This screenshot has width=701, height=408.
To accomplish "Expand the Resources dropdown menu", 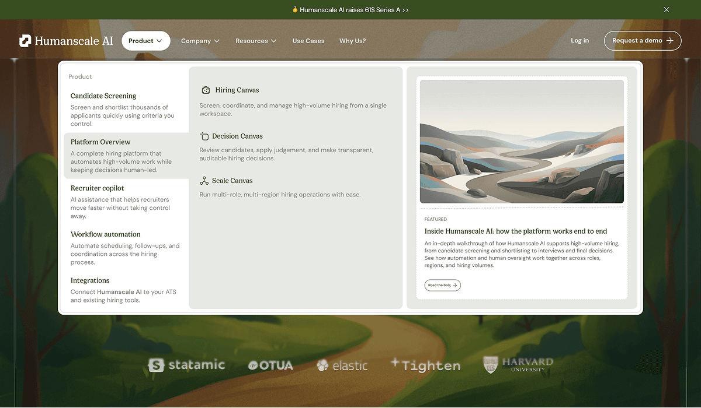I will [x=256, y=41].
